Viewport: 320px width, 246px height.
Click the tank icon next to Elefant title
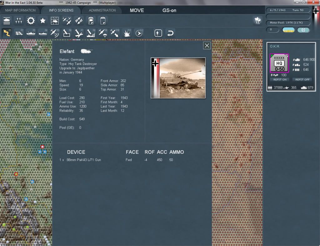tap(86, 51)
